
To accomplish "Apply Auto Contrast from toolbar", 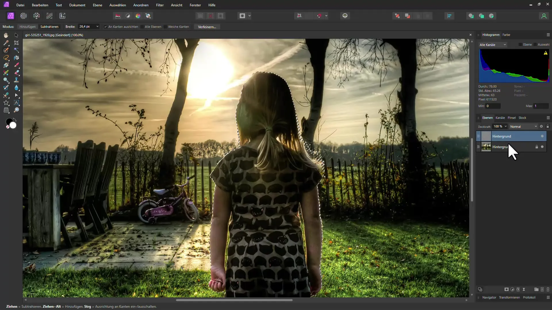I will (128, 16).
